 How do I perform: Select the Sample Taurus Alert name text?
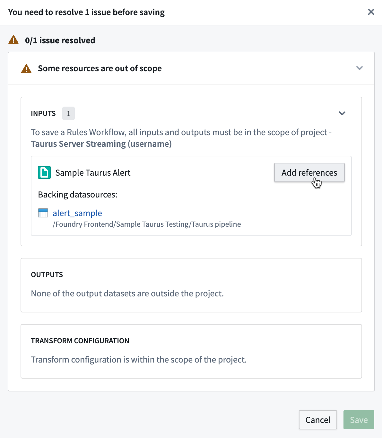[x=93, y=173]
